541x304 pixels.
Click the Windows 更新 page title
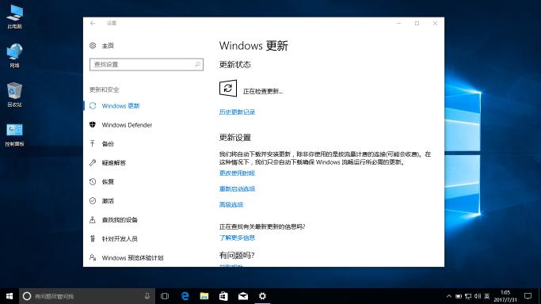tap(253, 45)
